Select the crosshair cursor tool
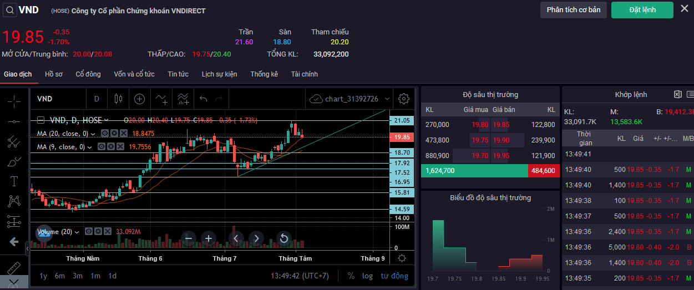Screen dimensions: 694x290 pos(14,100)
